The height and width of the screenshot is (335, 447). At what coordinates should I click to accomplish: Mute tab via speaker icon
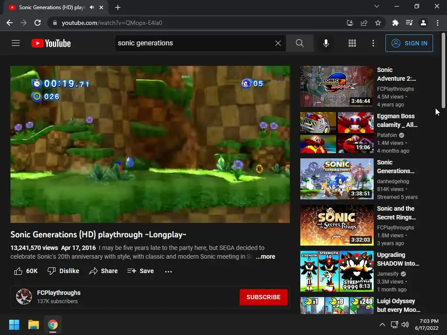click(x=92, y=7)
